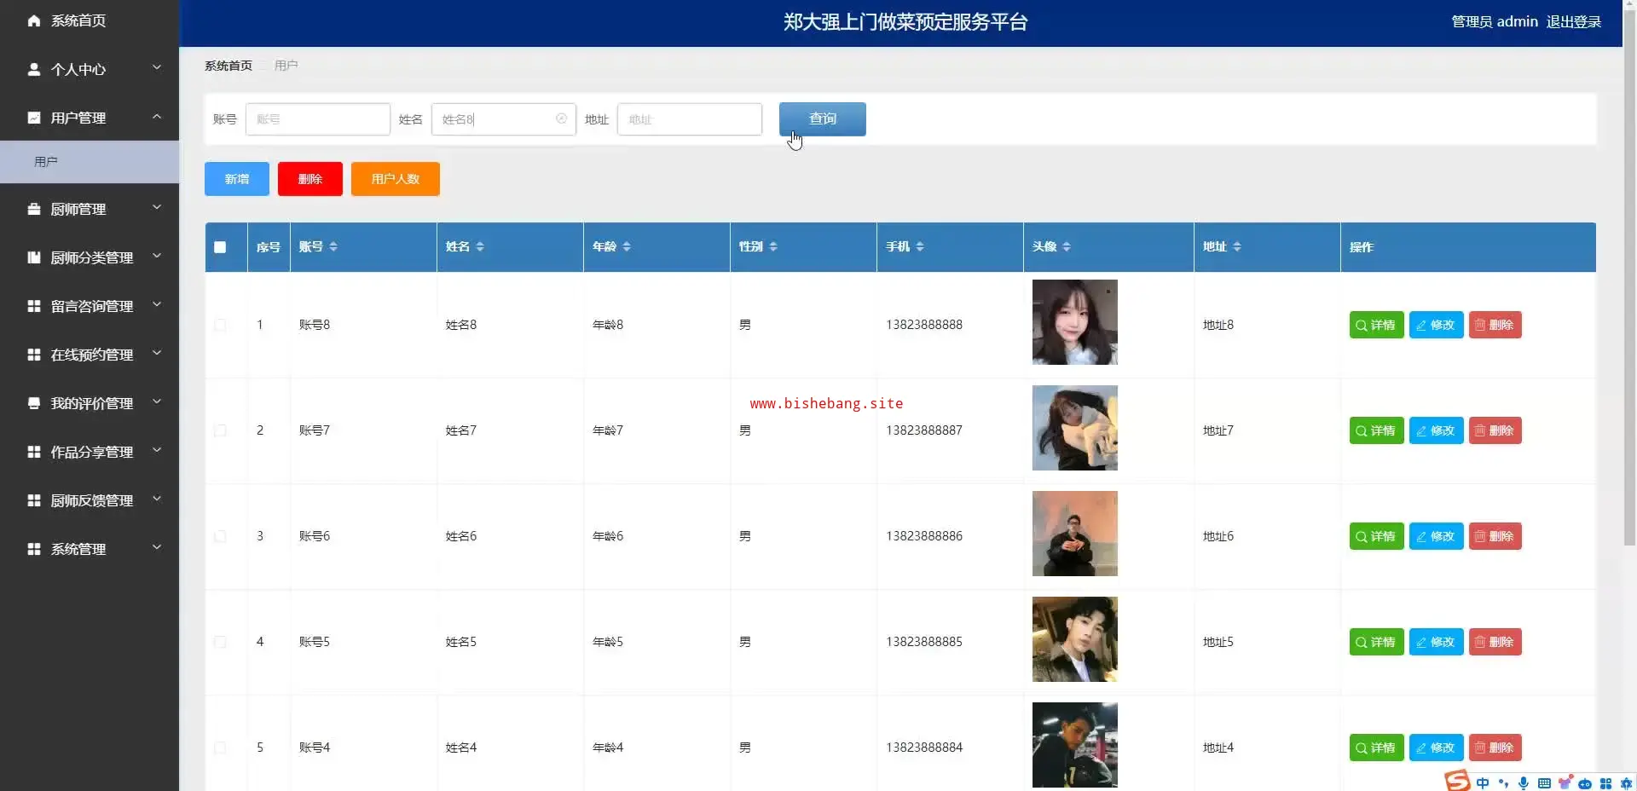Click 修改 on the 账号5 row

pyautogui.click(x=1436, y=642)
